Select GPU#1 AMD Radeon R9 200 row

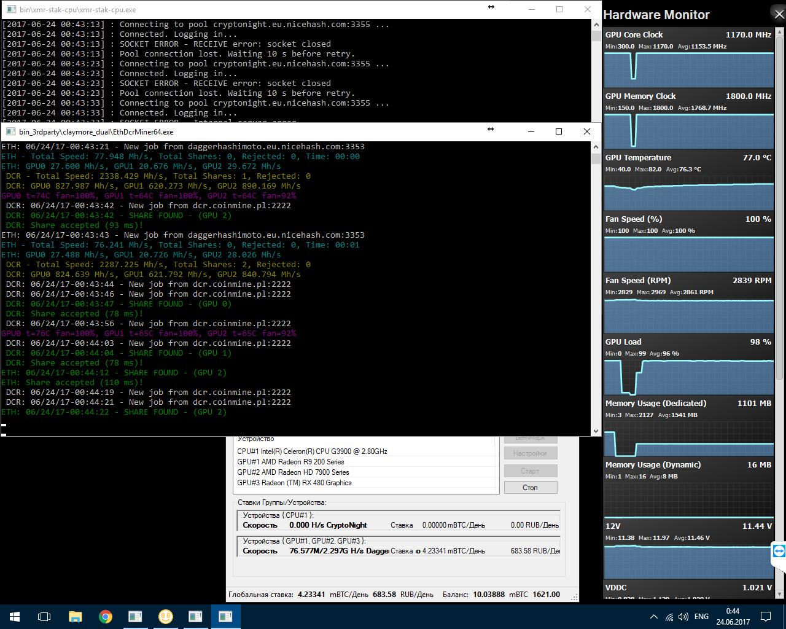click(x=366, y=462)
